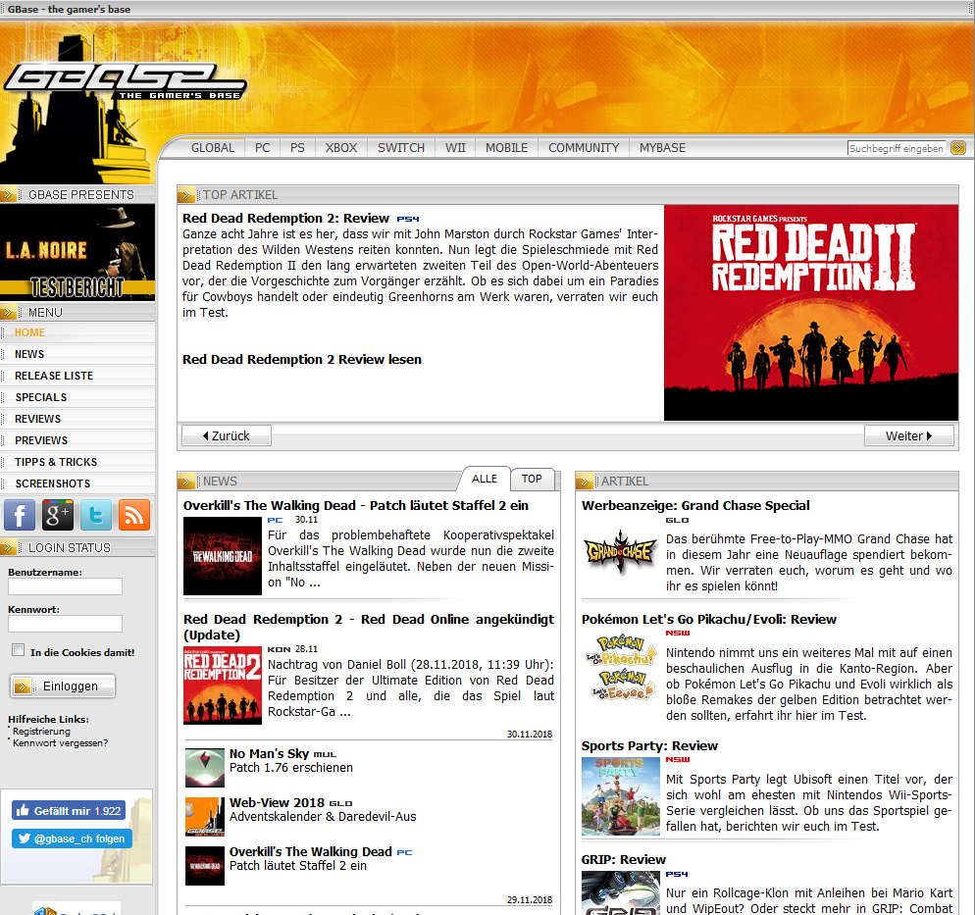Viewport: 975px width, 915px height.
Task: Open 'Werbeanzeige: Grand Chase Special' article
Action: [695, 505]
